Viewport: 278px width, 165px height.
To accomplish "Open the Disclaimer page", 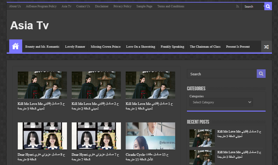I will (102, 6).
